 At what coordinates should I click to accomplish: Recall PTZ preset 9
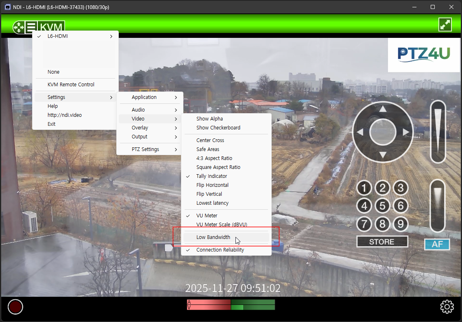click(x=401, y=224)
